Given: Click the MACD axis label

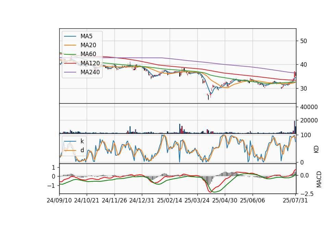Looking at the screenshot, I should pos(319,179).
